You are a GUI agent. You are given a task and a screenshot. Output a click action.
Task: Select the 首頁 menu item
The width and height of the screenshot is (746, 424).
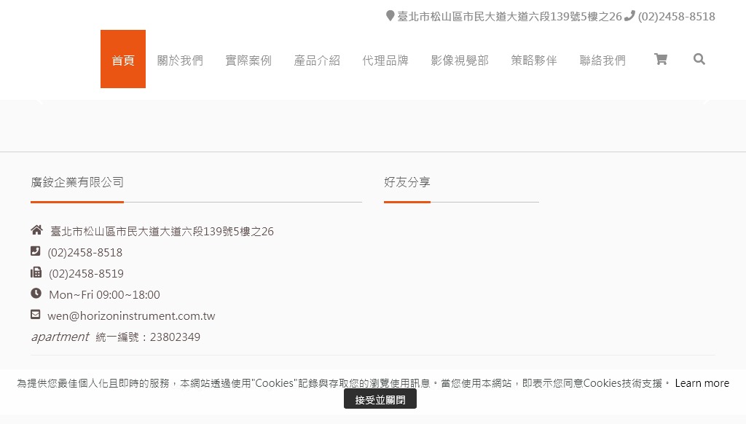point(123,60)
